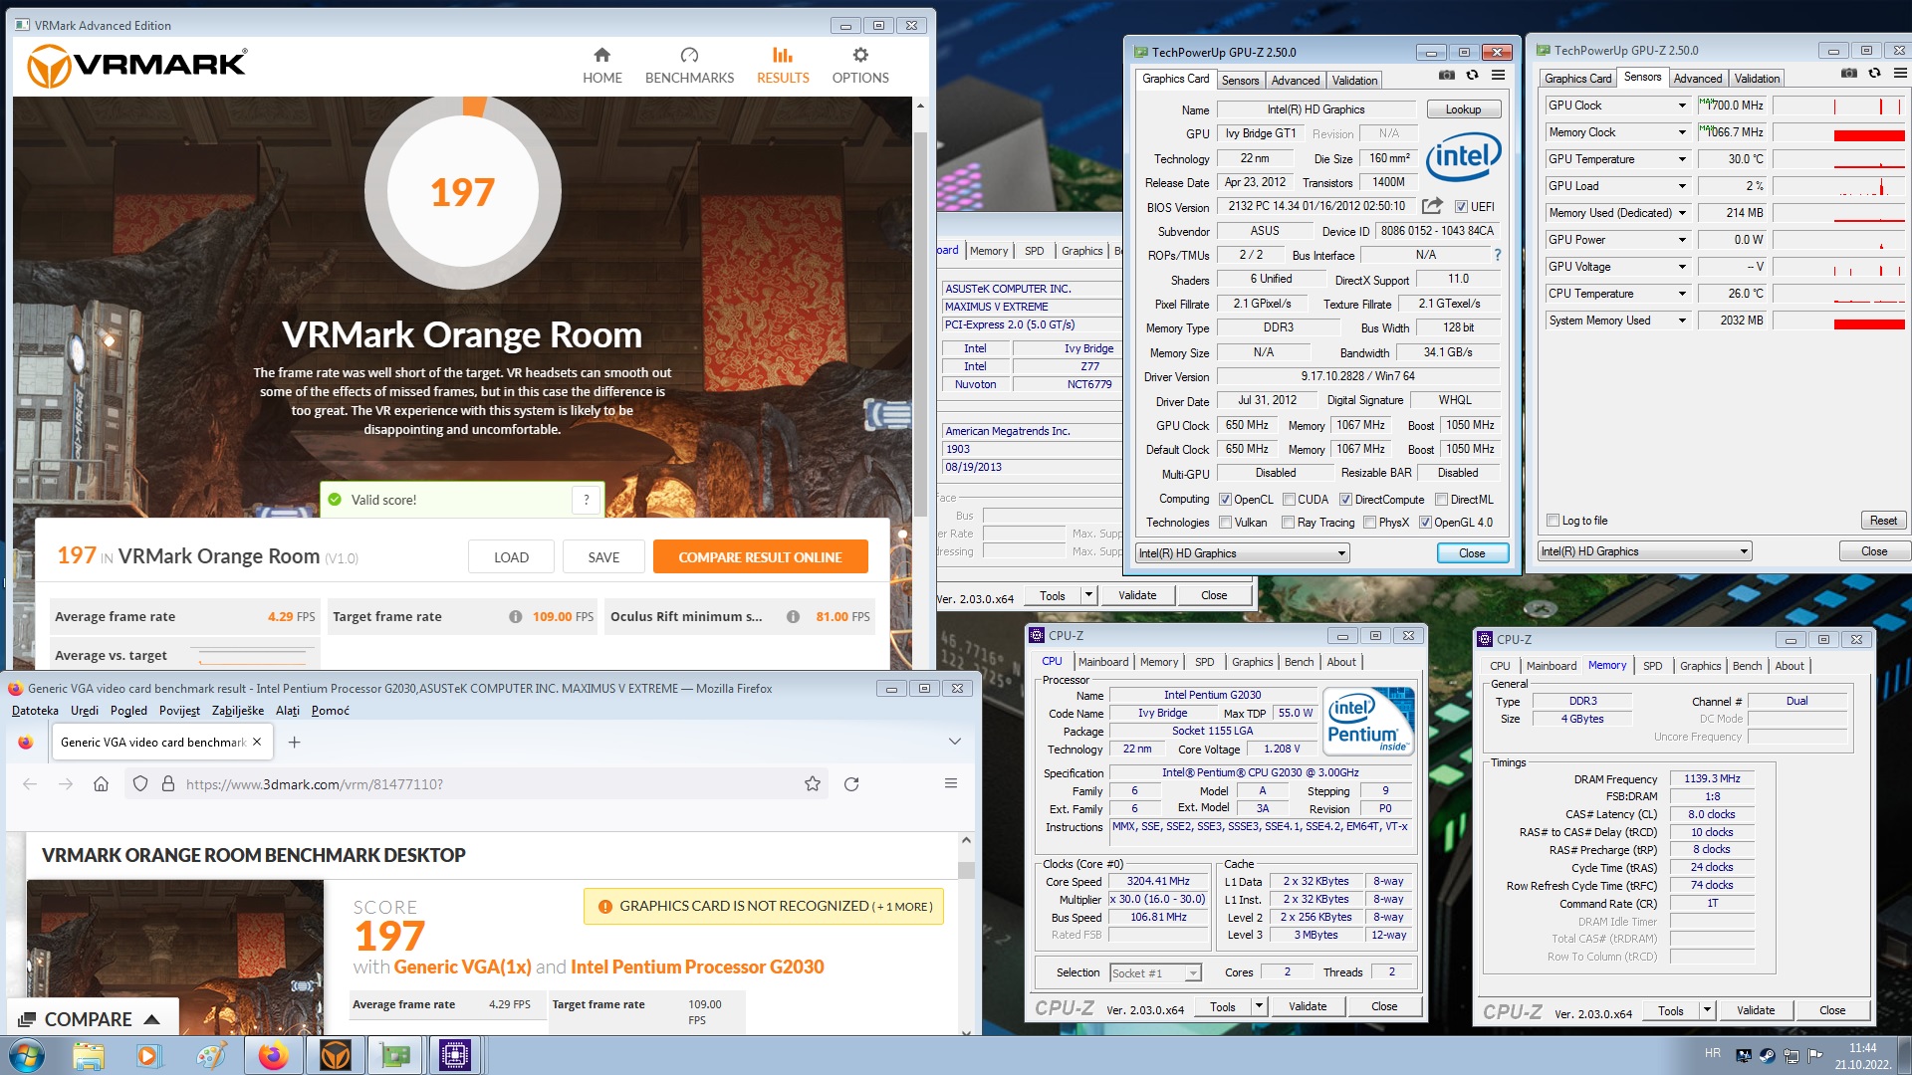The height and width of the screenshot is (1075, 1912).
Task: Open VRMark taskbar icon
Action: pos(335,1055)
